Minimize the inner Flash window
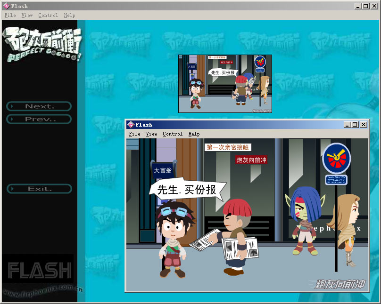The height and width of the screenshot is (304, 381). (348, 125)
